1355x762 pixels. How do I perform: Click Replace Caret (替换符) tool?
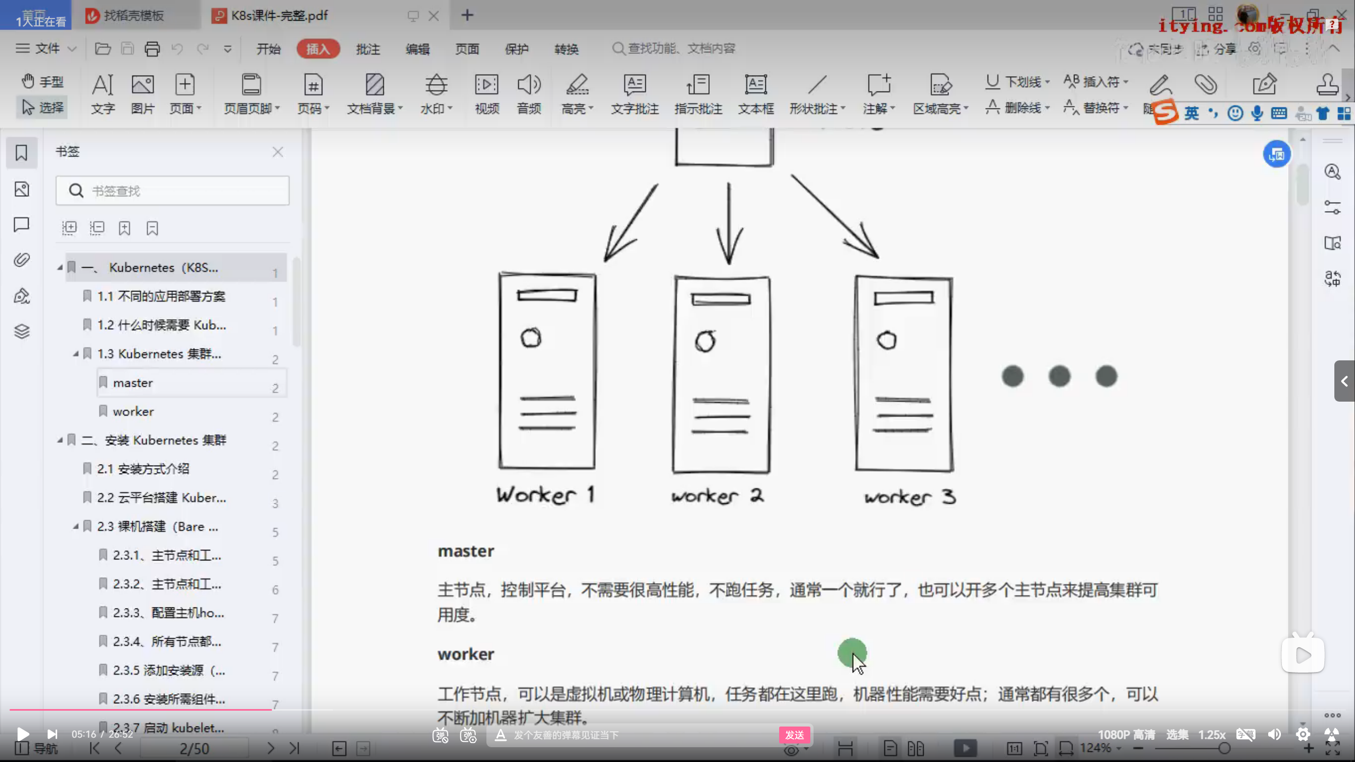(1096, 107)
